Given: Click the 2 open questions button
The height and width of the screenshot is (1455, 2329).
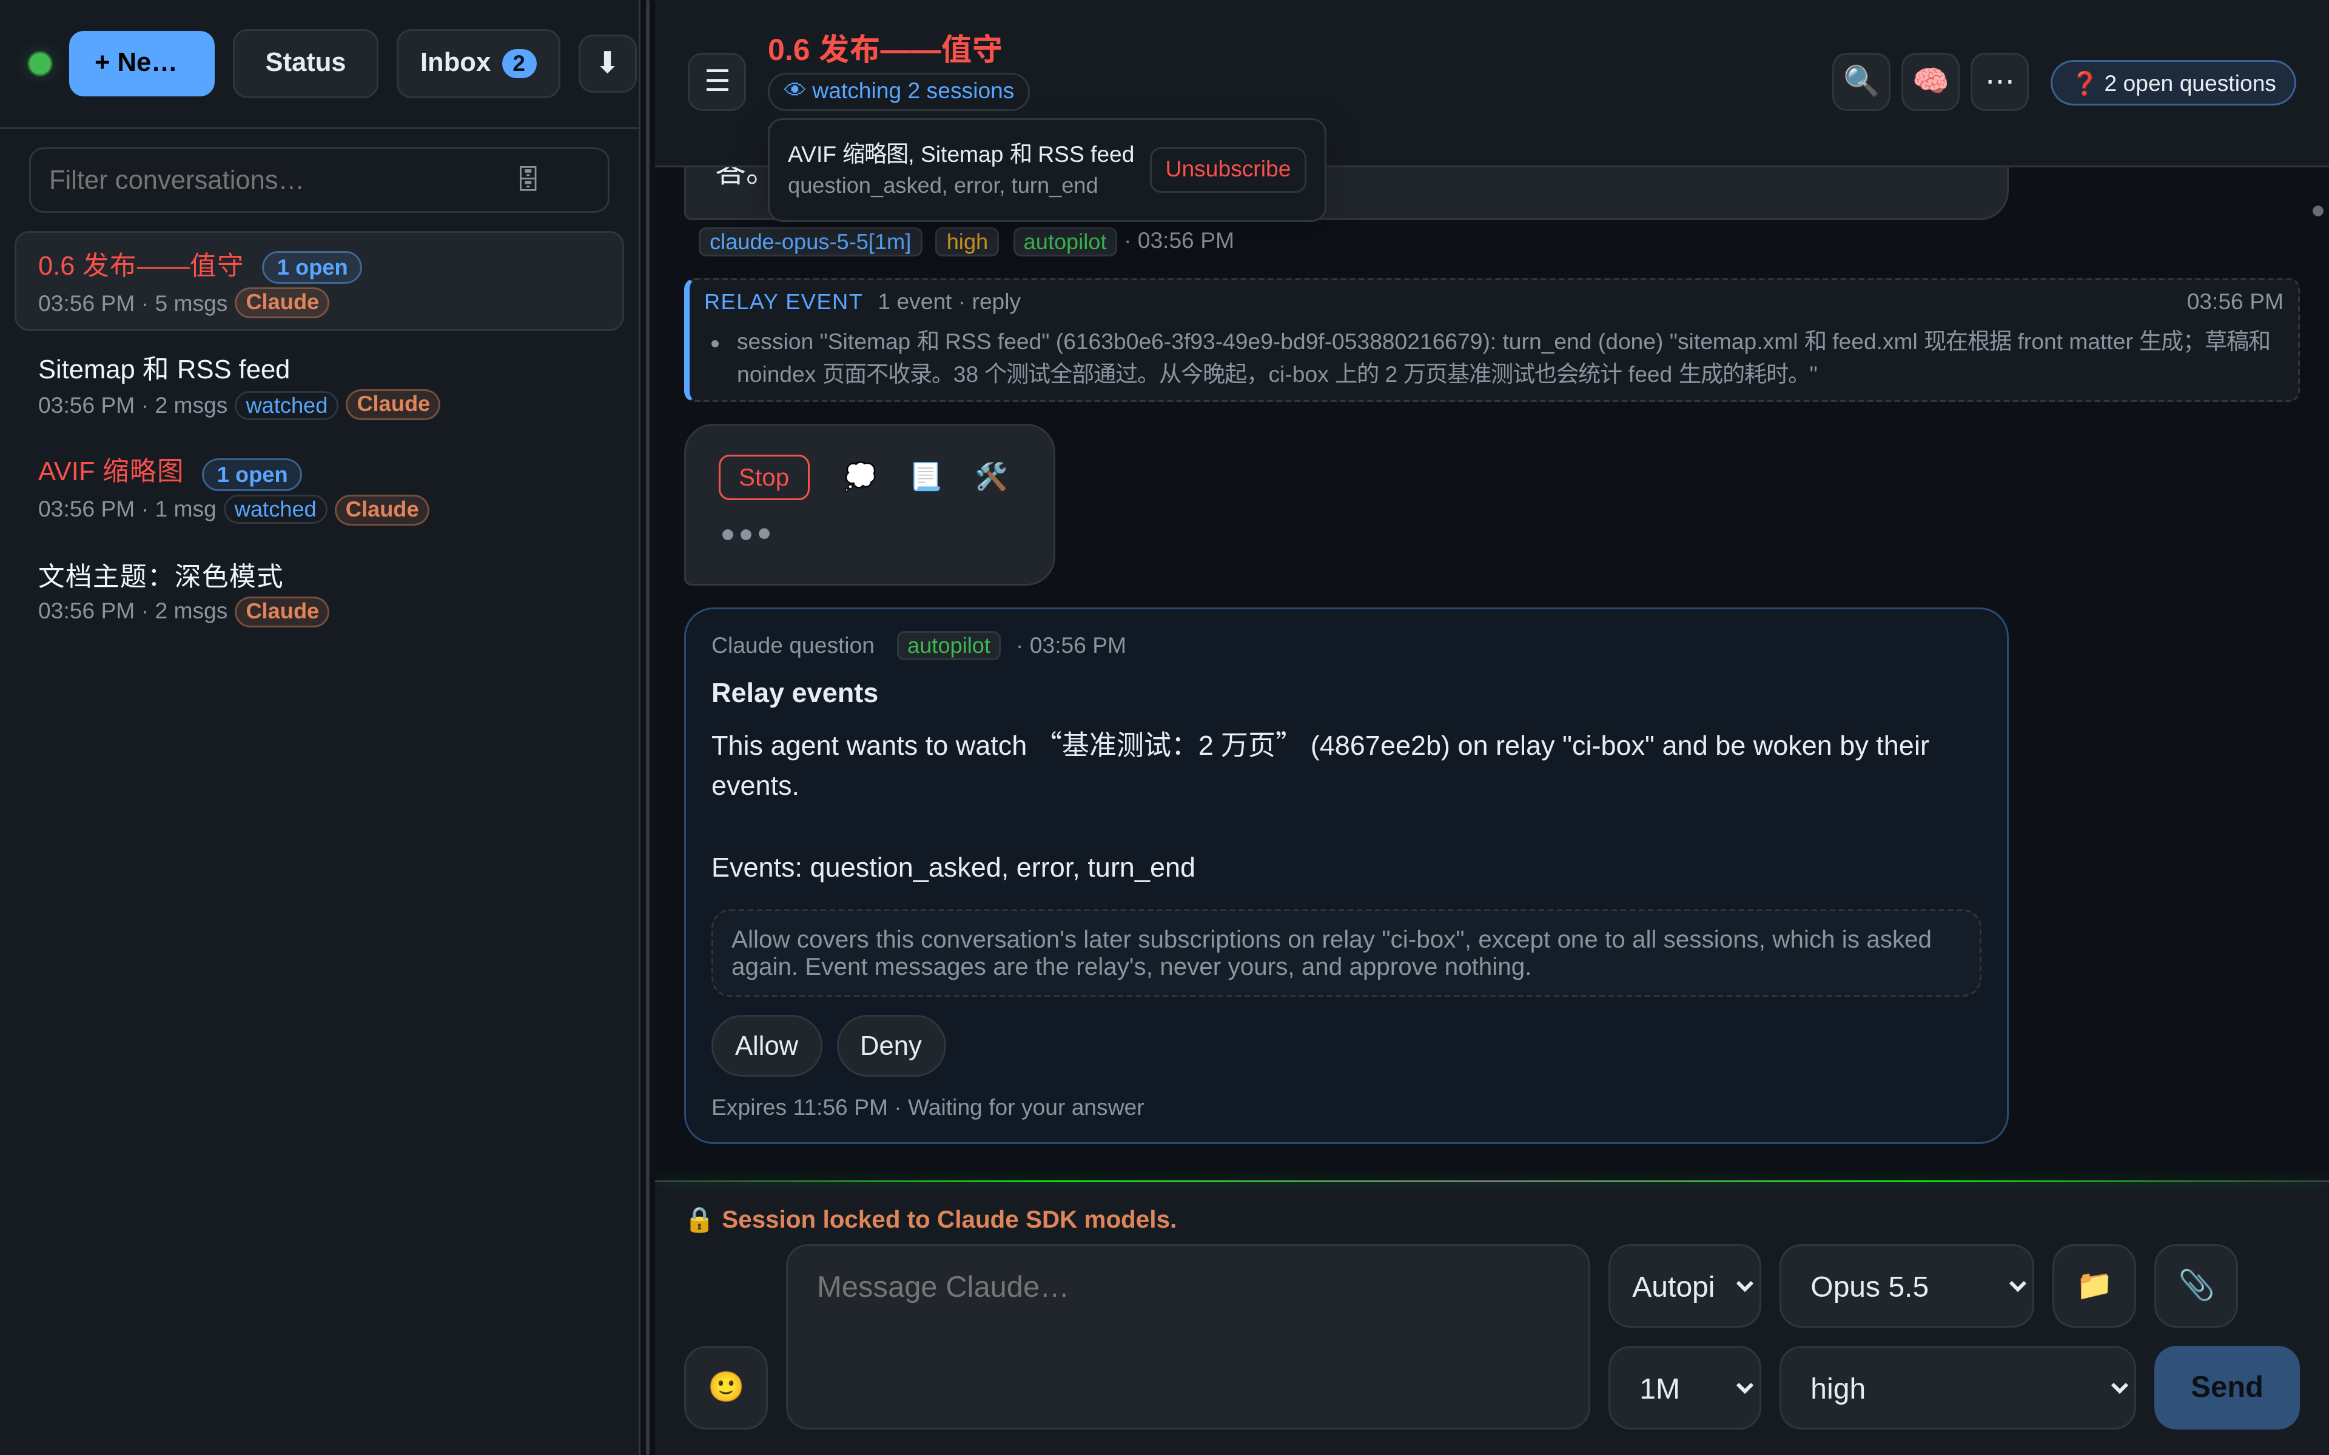Looking at the screenshot, I should click(2173, 84).
